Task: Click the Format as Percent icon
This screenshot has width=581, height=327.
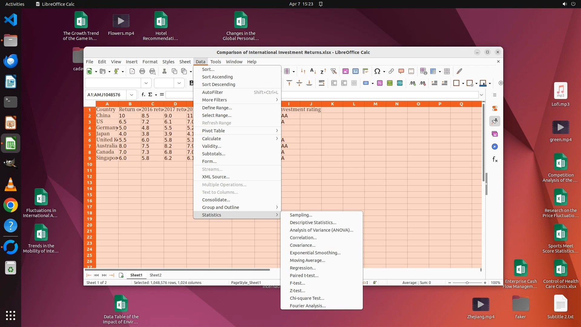Action: pyautogui.click(x=380, y=83)
